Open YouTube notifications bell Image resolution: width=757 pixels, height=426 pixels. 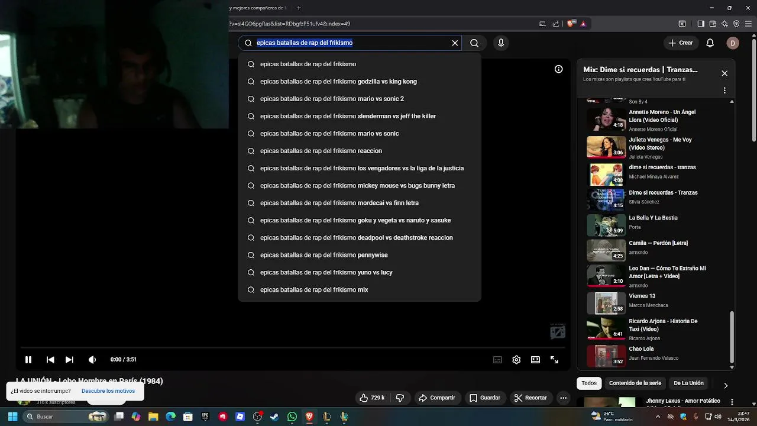coord(710,43)
